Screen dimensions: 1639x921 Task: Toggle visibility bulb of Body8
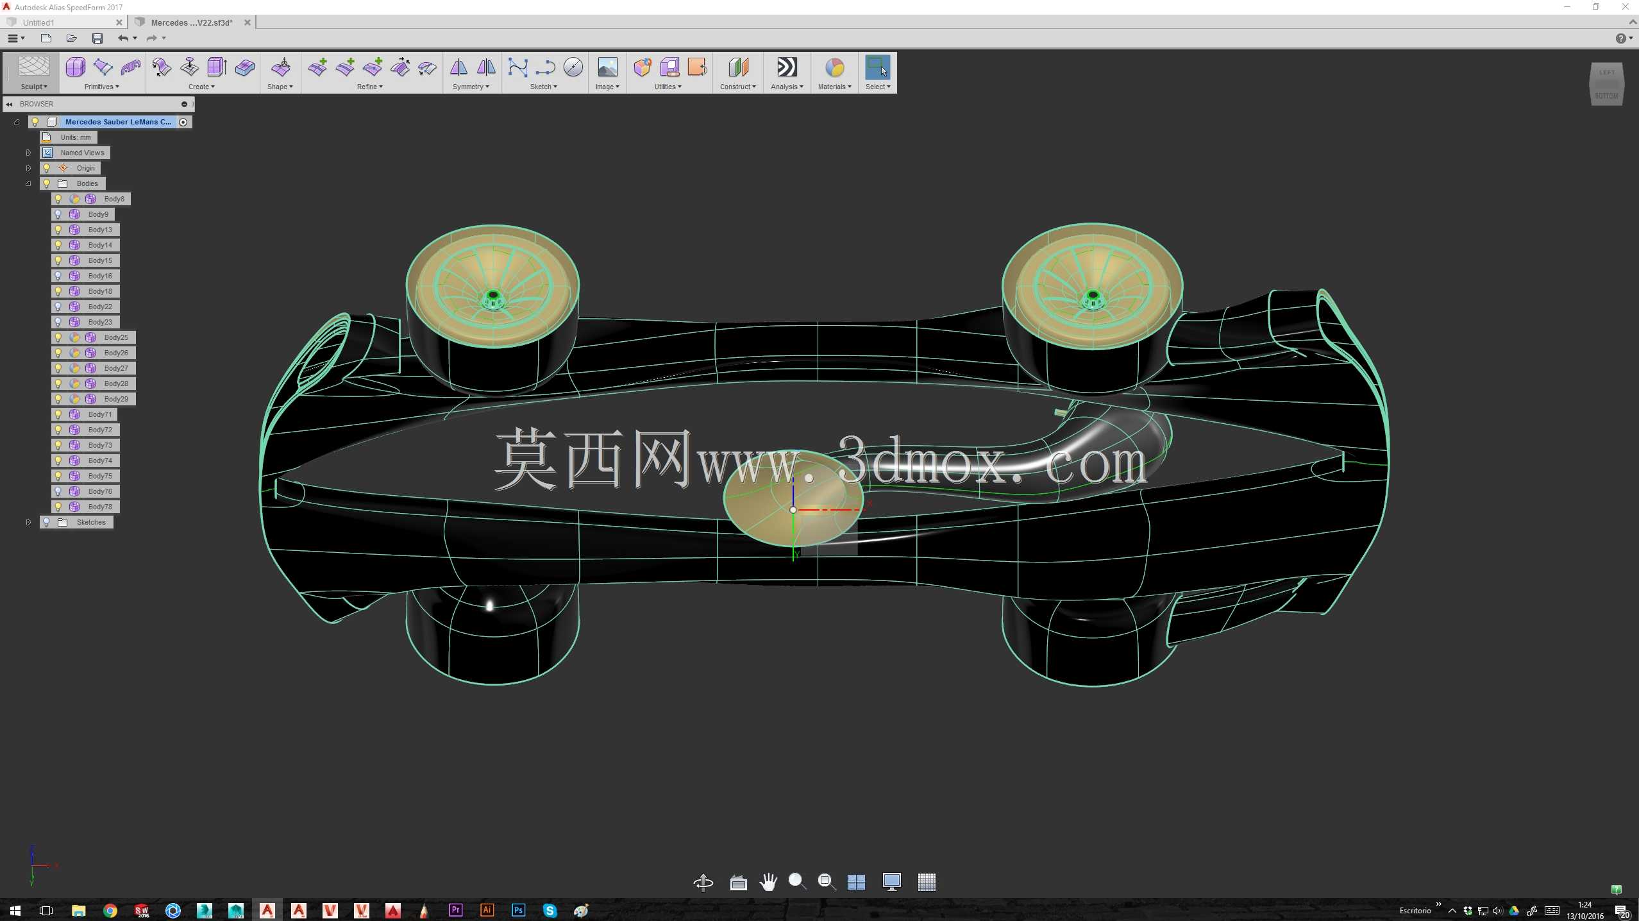coord(58,199)
